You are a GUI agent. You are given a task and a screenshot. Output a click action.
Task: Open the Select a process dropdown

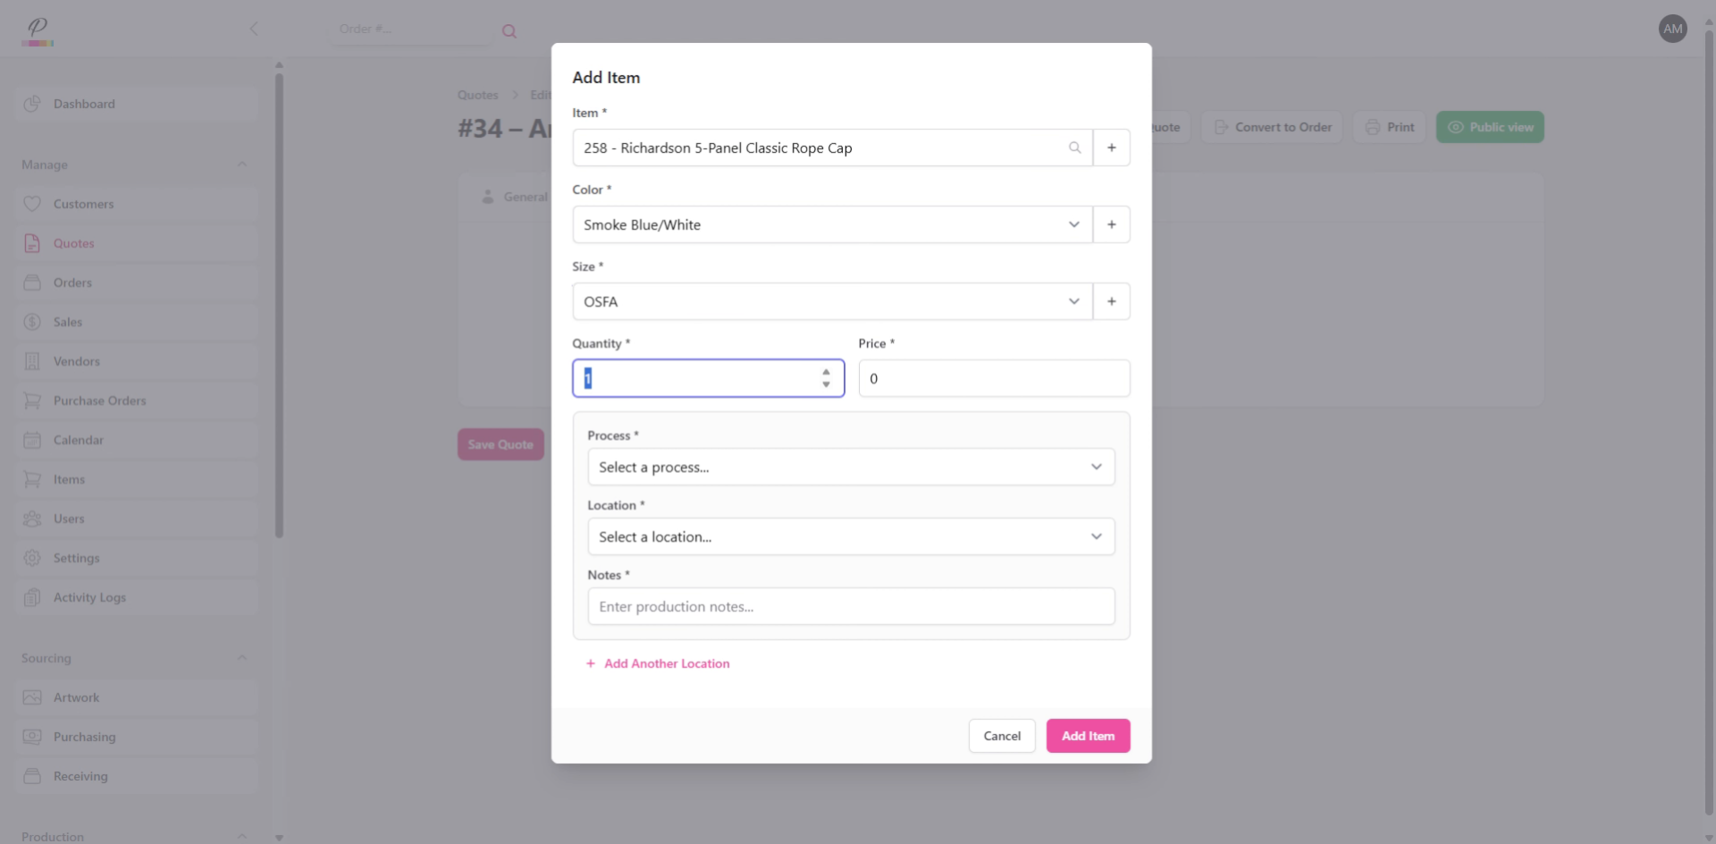tap(850, 466)
